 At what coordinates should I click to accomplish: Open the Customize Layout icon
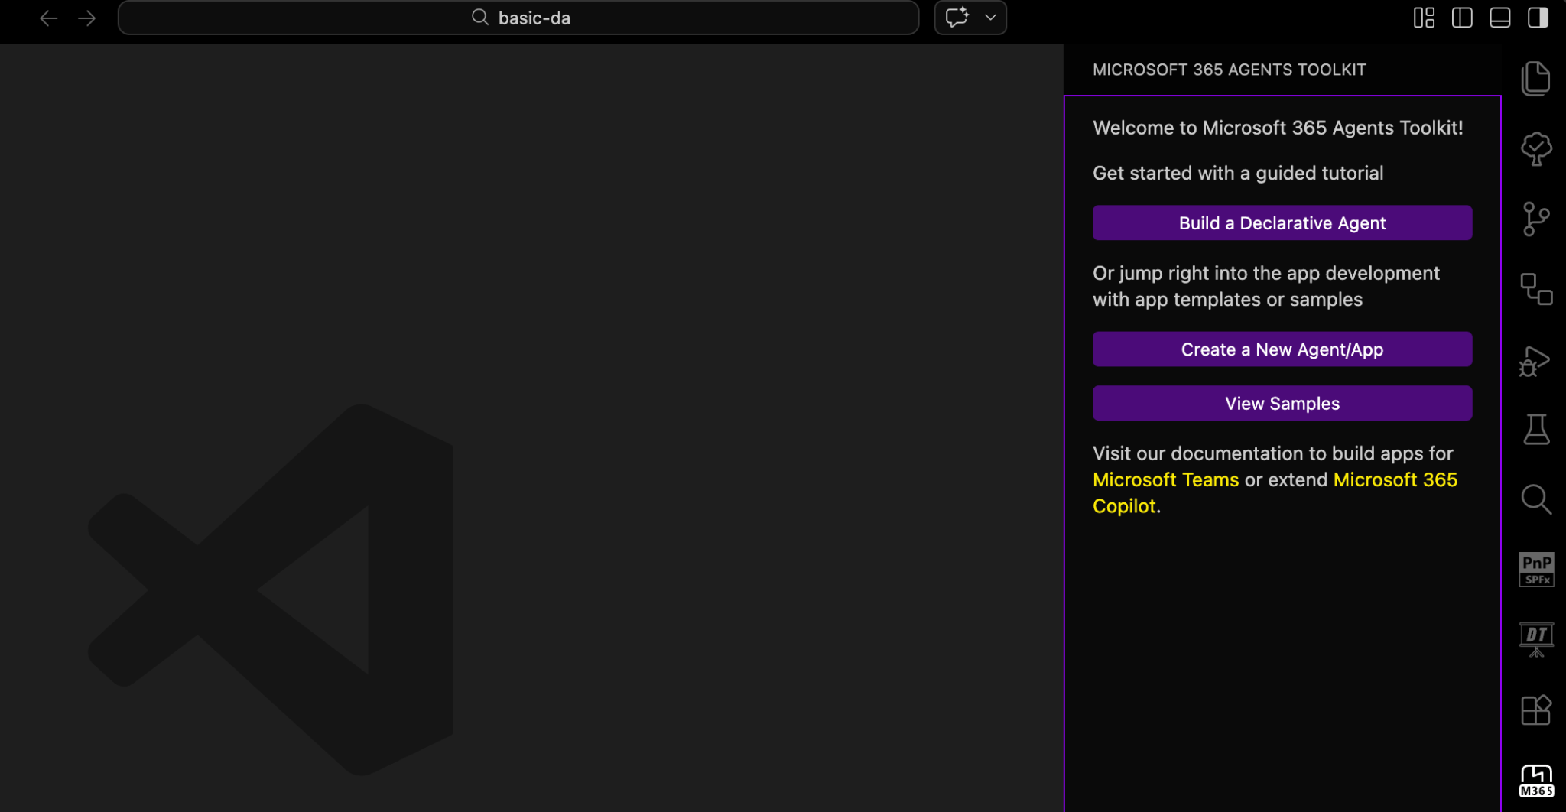[x=1424, y=18]
